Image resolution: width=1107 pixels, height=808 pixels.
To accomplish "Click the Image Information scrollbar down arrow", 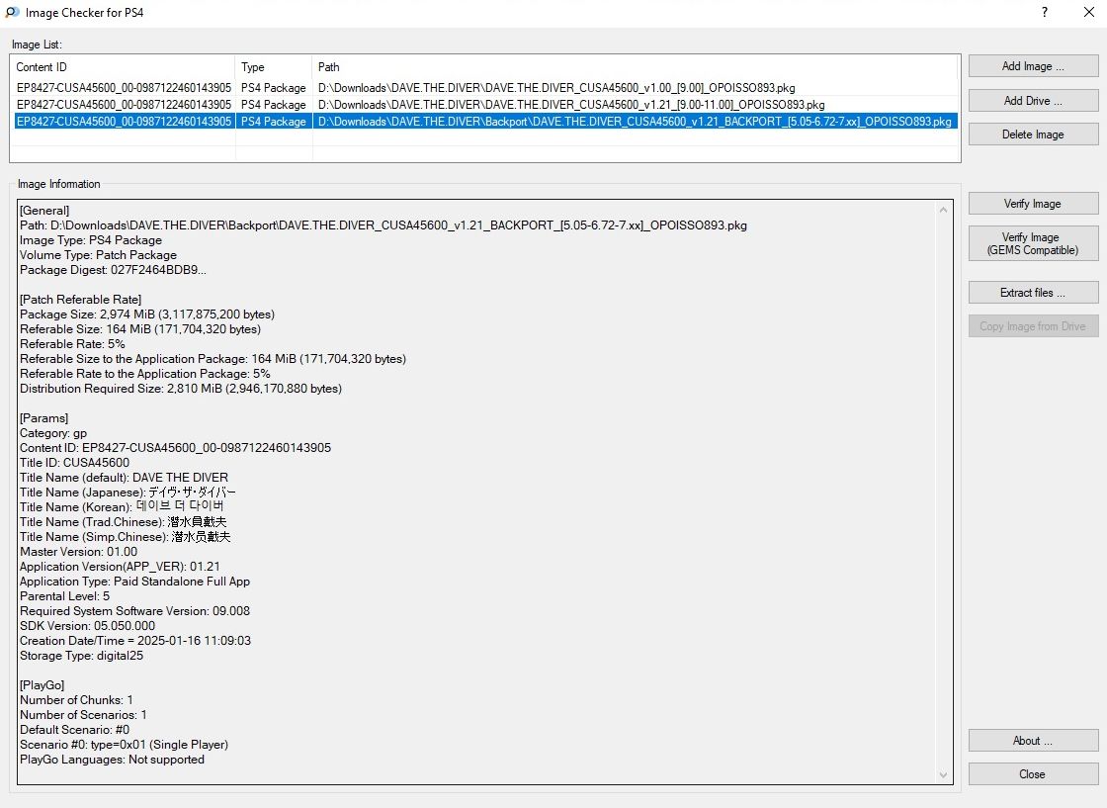I will point(944,775).
